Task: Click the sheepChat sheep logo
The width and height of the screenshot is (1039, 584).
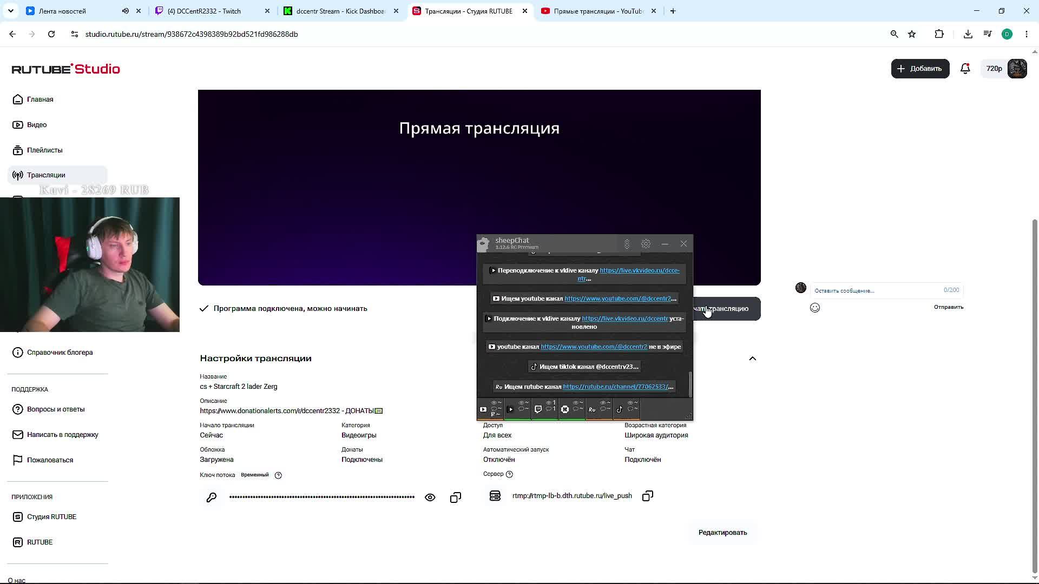Action: tap(484, 244)
